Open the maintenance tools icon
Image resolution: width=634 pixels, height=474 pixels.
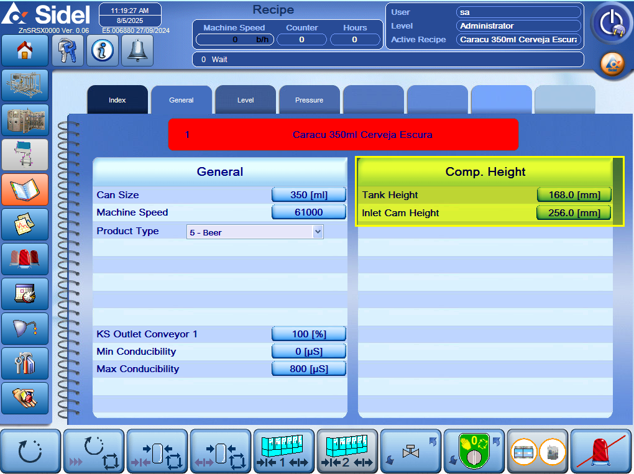click(x=25, y=363)
